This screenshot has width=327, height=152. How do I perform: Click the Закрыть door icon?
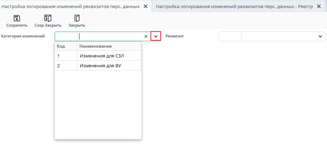click(x=77, y=18)
